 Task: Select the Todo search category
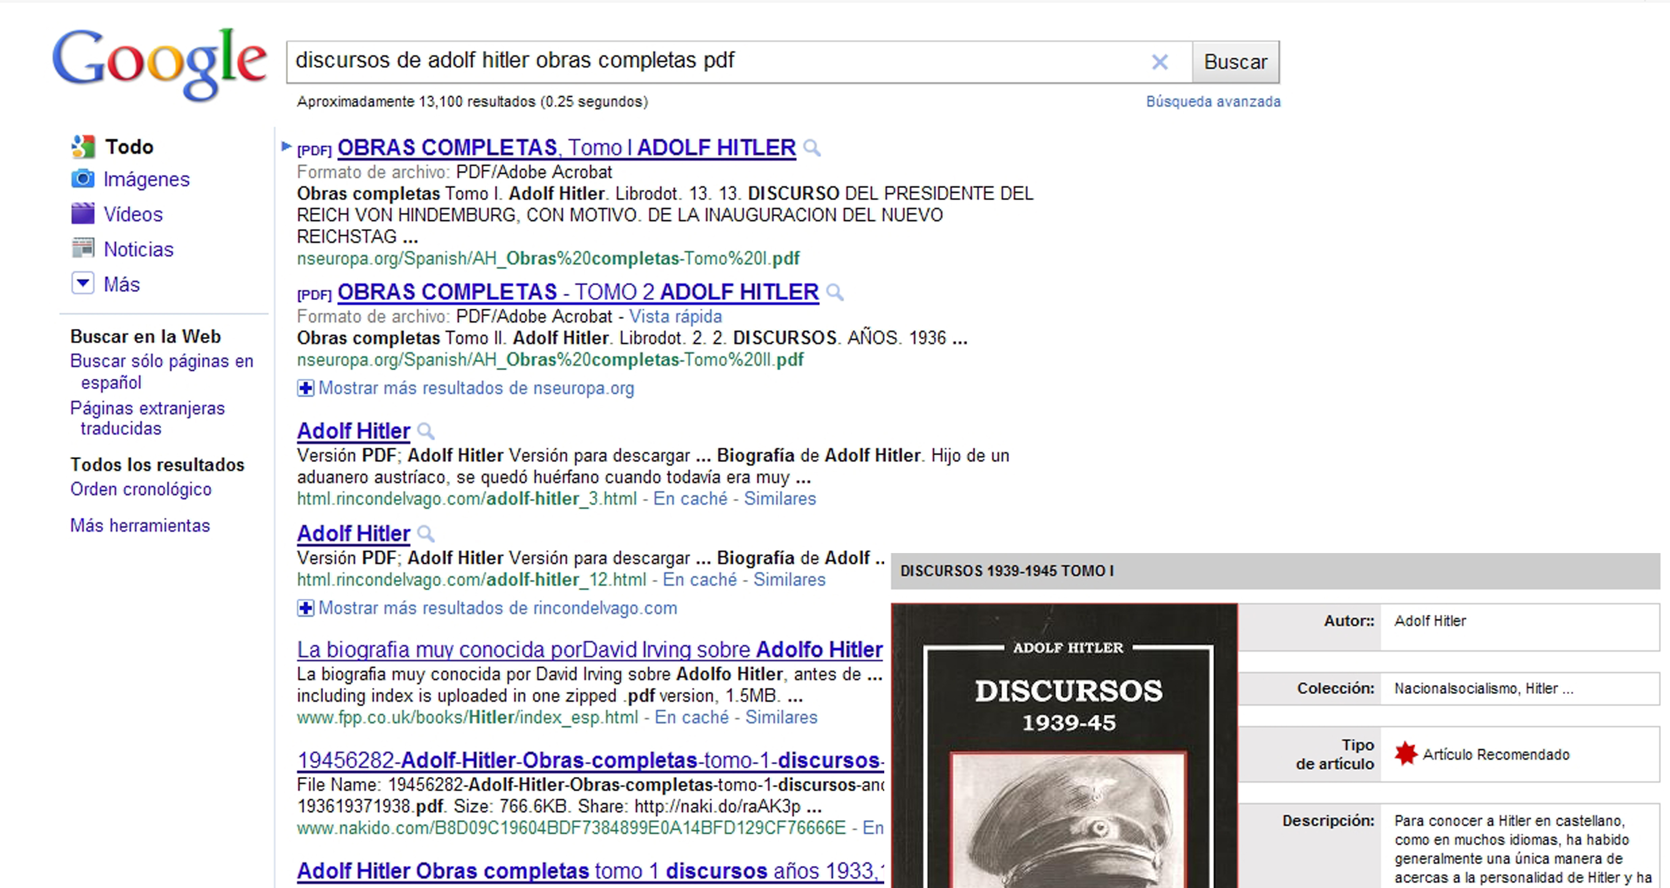130,147
